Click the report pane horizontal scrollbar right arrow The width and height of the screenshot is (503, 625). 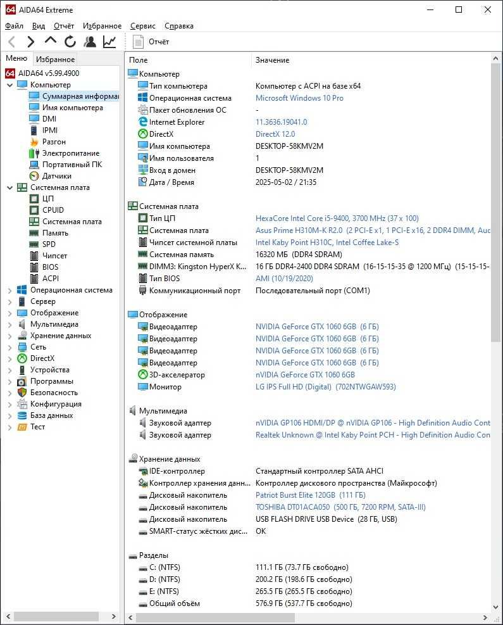point(485,617)
